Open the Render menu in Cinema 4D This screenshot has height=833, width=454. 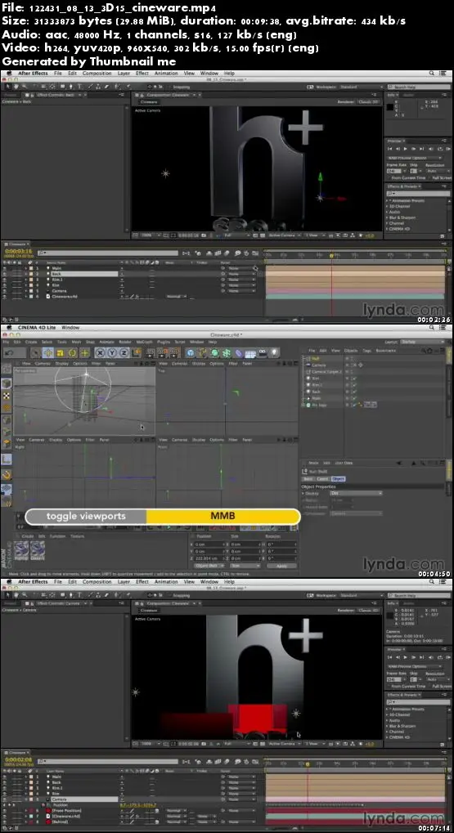point(125,343)
